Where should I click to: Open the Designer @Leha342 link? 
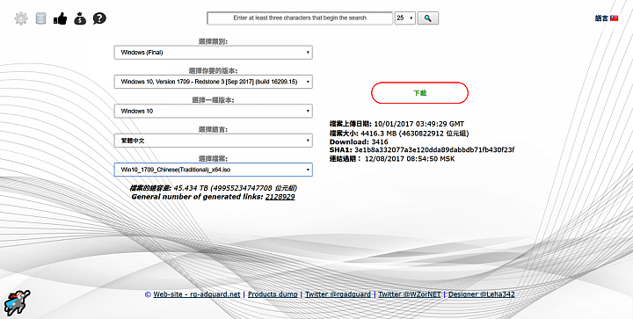pyautogui.click(x=481, y=294)
